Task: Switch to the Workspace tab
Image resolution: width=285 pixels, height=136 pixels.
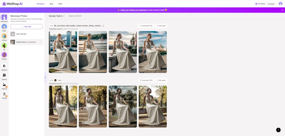Action: coord(40,4)
